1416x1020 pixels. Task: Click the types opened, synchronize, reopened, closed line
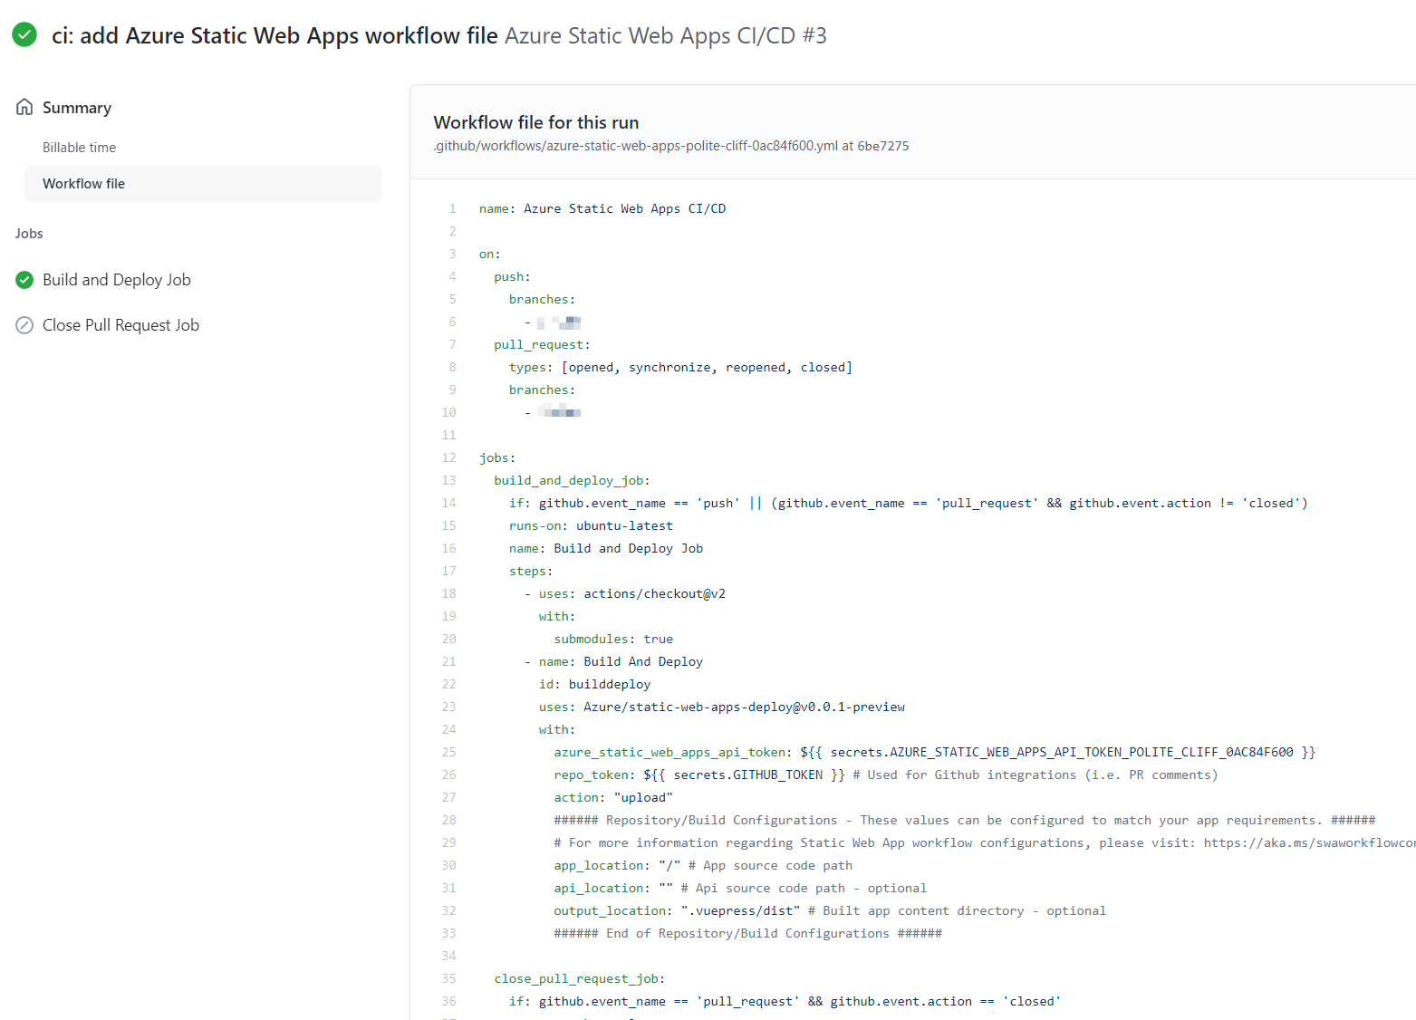click(x=680, y=367)
